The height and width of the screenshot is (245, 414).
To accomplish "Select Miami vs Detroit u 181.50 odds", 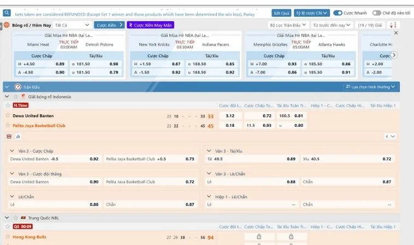I will (96, 72).
